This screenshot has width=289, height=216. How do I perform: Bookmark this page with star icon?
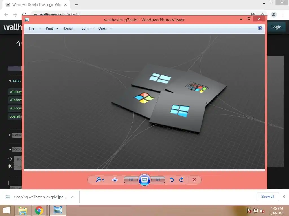[x=262, y=15]
